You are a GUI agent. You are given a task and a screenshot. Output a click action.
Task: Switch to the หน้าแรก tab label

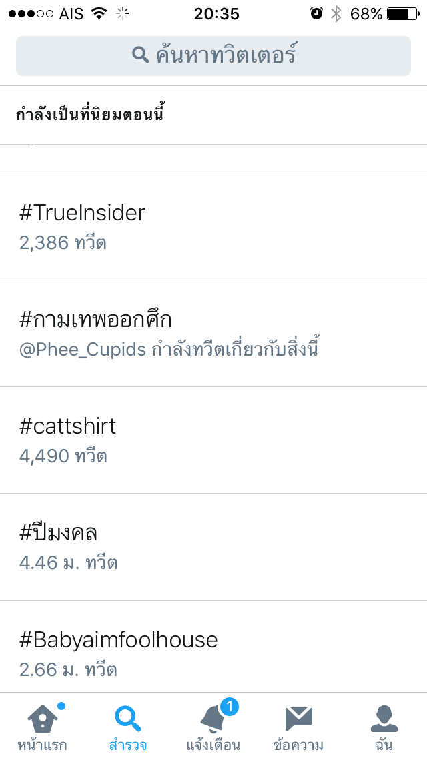point(42,745)
